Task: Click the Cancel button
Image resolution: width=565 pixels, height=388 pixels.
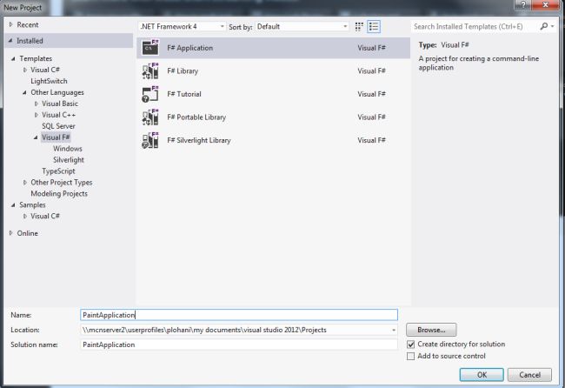Action: [529, 375]
